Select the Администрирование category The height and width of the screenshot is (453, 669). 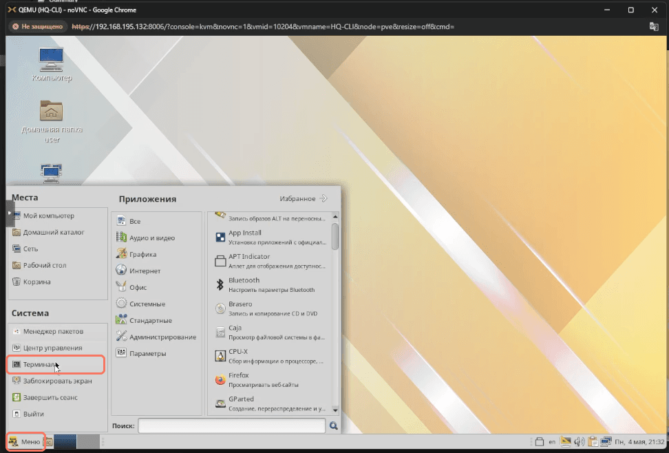pyautogui.click(x=157, y=337)
